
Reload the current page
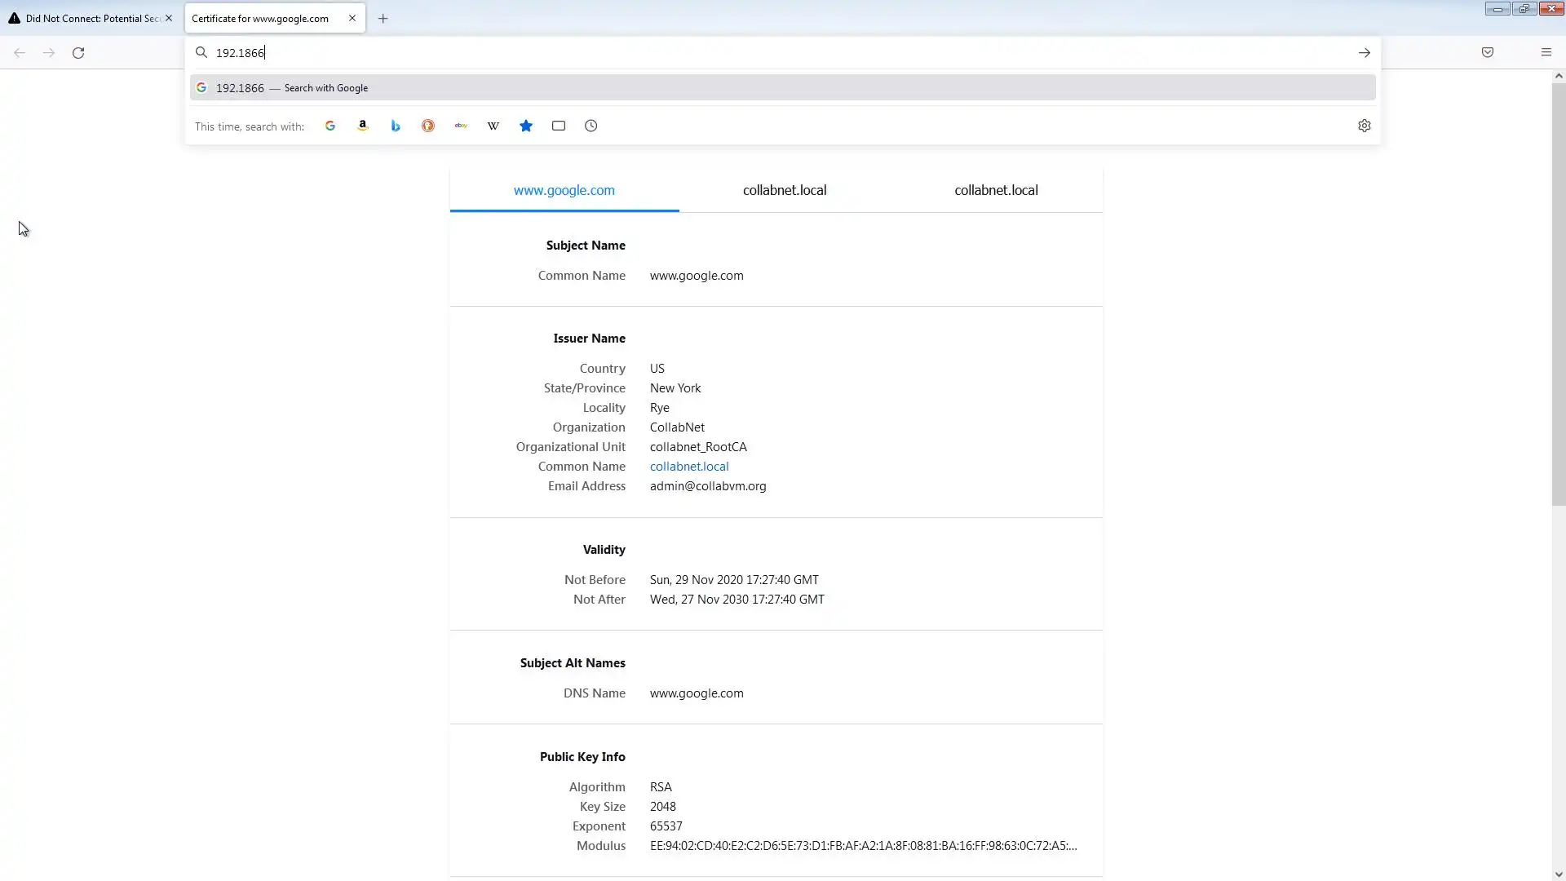[78, 53]
